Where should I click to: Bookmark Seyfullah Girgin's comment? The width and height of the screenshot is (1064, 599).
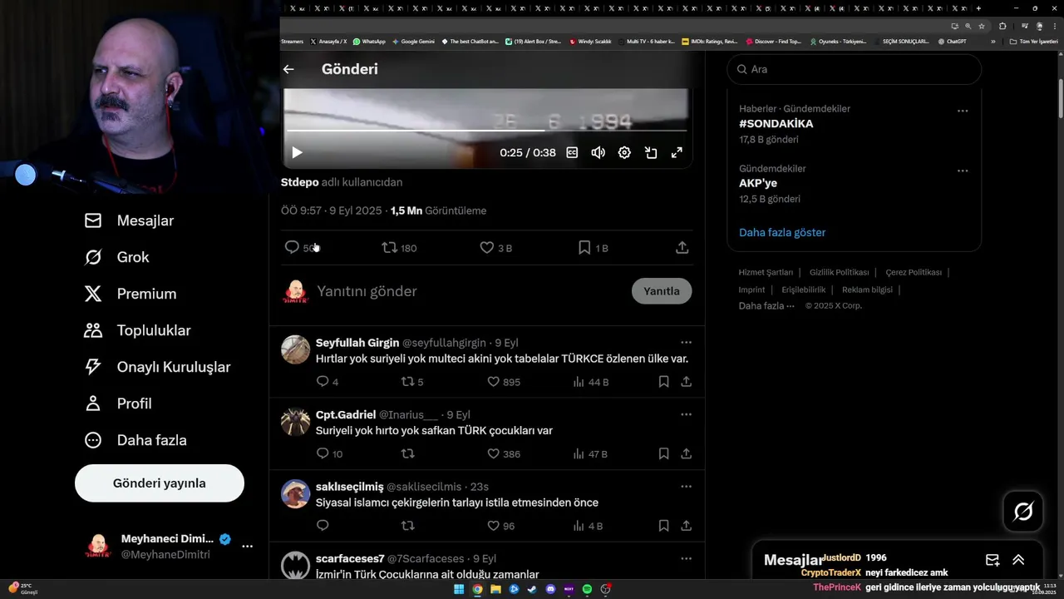[663, 382]
